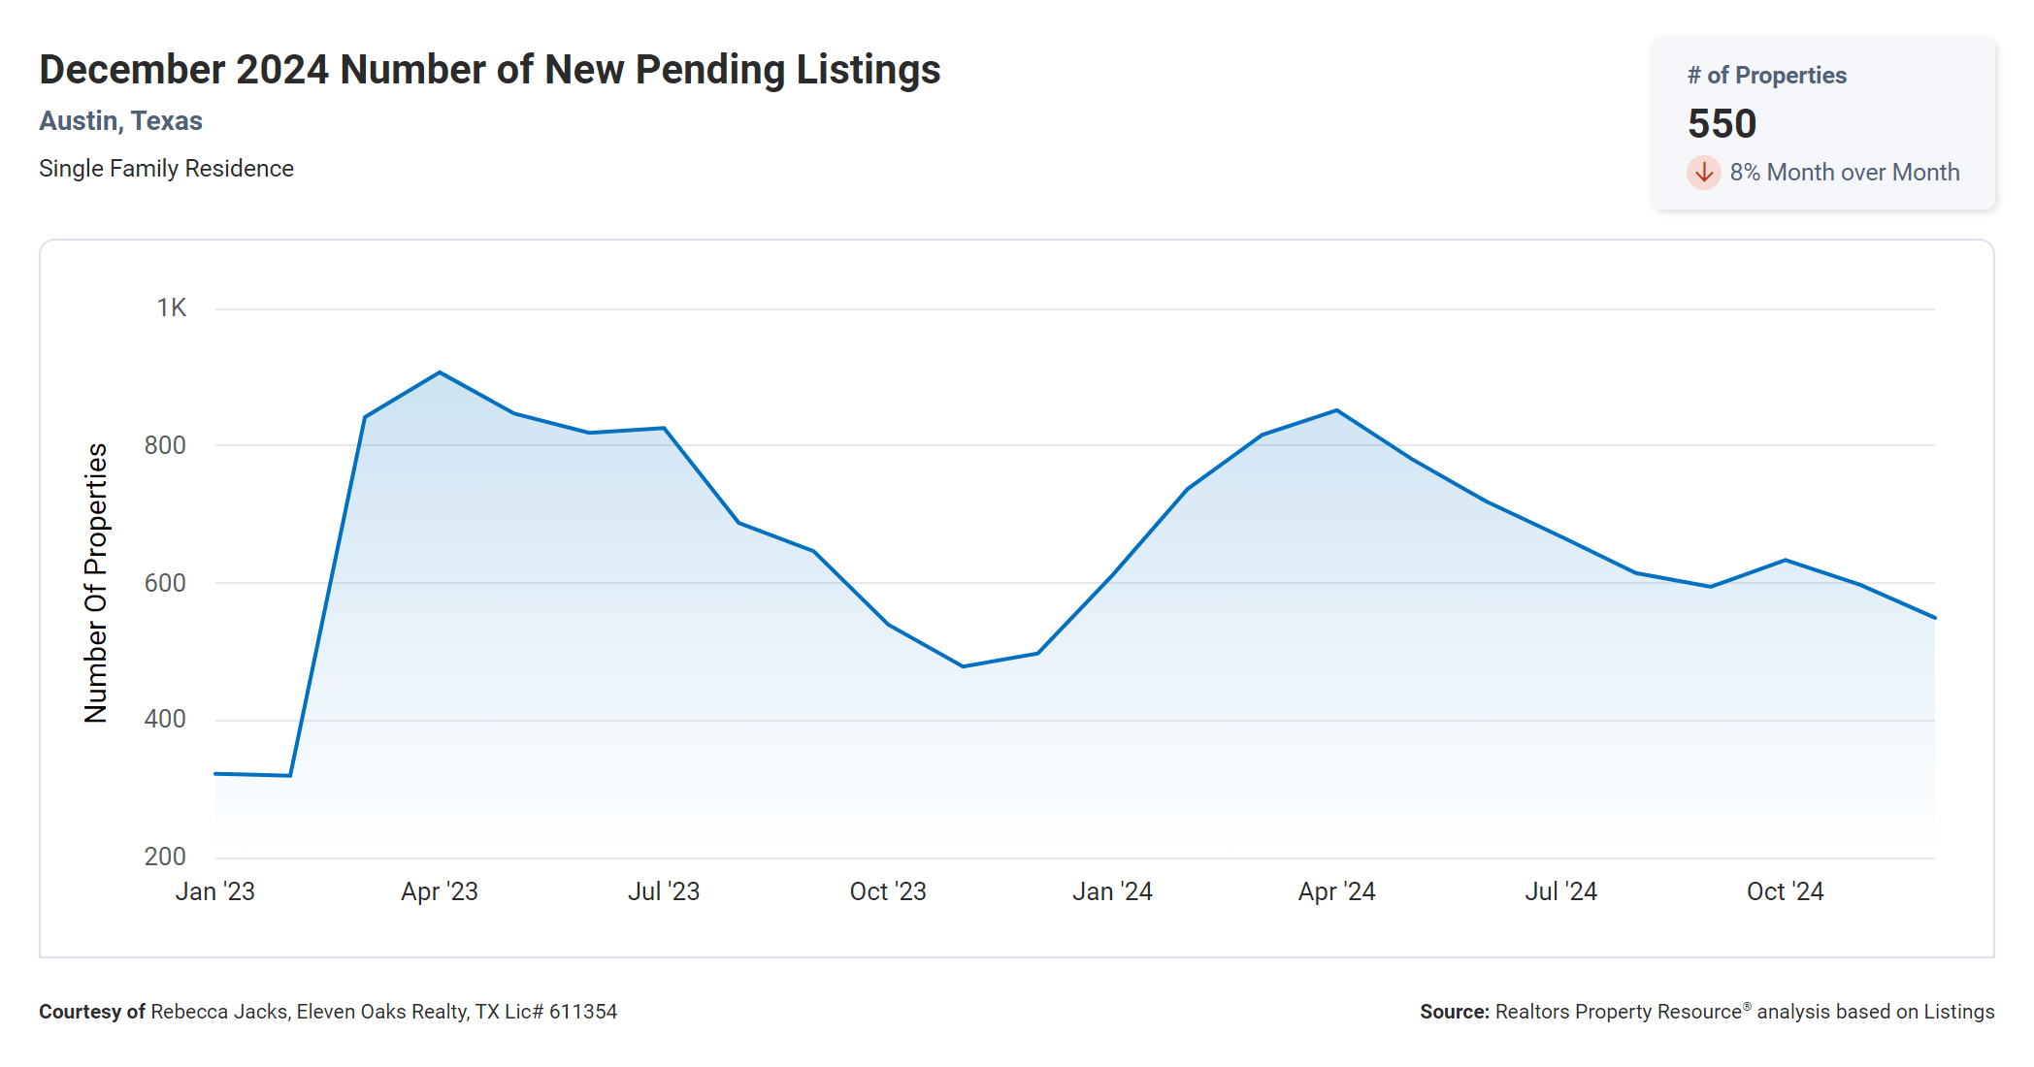The width and height of the screenshot is (2034, 1067).
Task: Click the 'Source: Realtors Property Resource' text
Action: tap(1706, 1012)
